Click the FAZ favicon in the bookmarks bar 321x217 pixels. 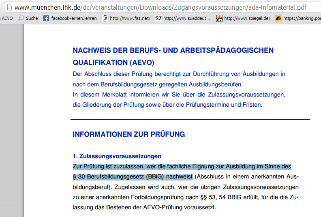click(105, 18)
